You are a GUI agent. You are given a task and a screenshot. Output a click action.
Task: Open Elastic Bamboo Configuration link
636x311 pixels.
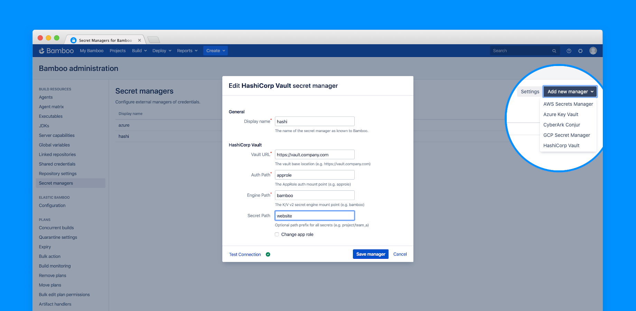pyautogui.click(x=52, y=205)
